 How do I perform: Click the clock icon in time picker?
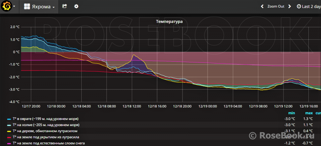tap(299, 6)
